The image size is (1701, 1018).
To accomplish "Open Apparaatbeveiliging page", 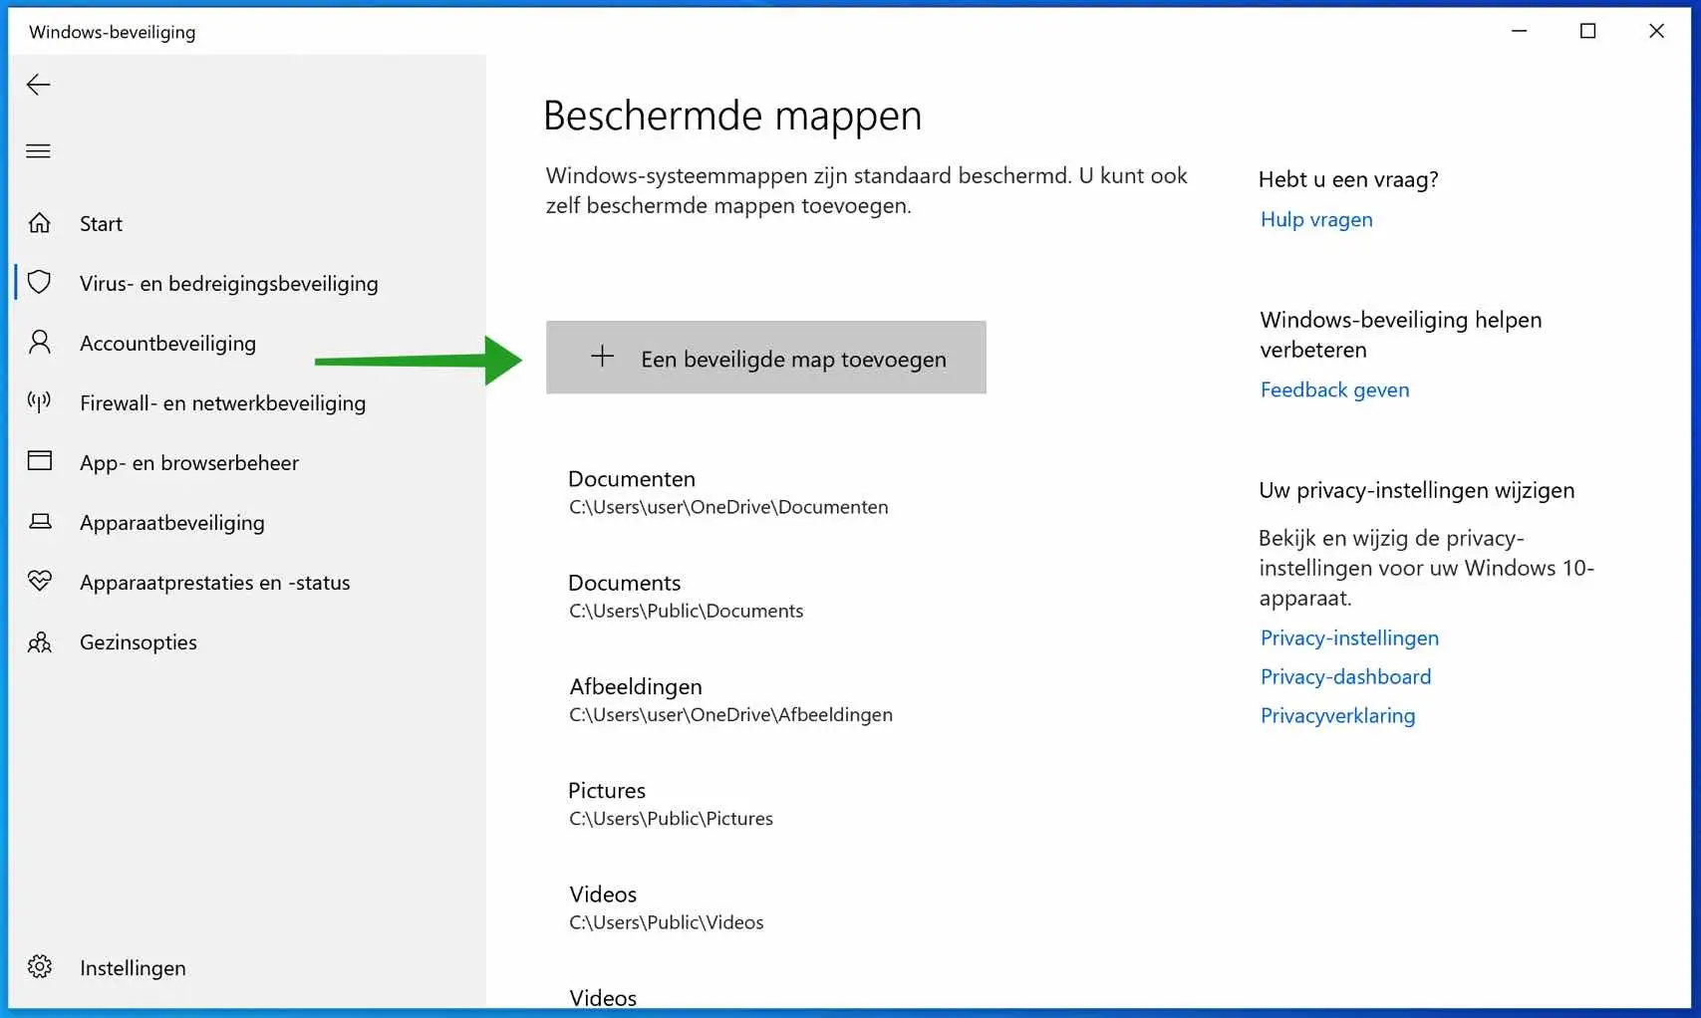I will (x=172, y=523).
